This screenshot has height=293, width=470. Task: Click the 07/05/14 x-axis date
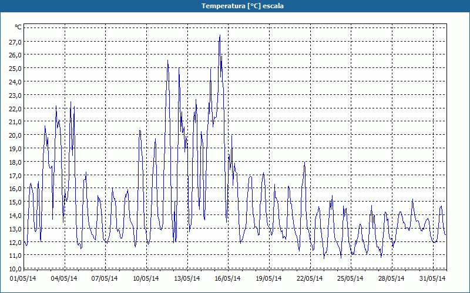click(105, 278)
